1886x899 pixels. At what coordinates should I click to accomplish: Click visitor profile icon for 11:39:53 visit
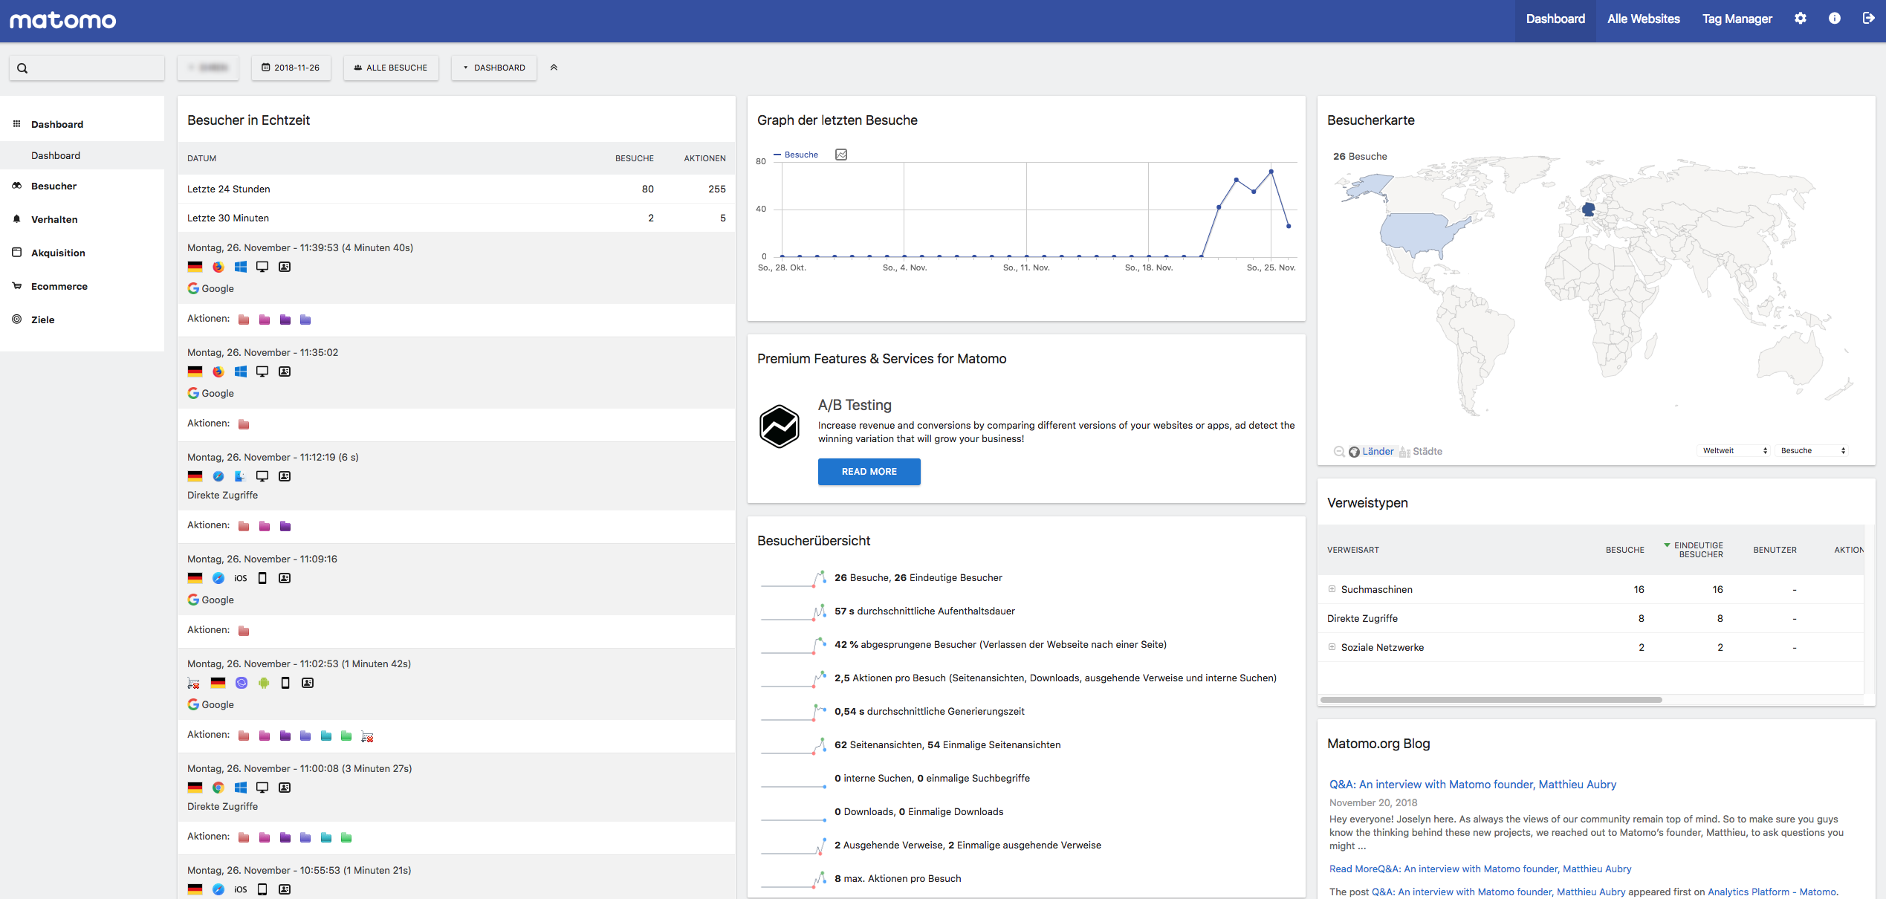(x=285, y=267)
